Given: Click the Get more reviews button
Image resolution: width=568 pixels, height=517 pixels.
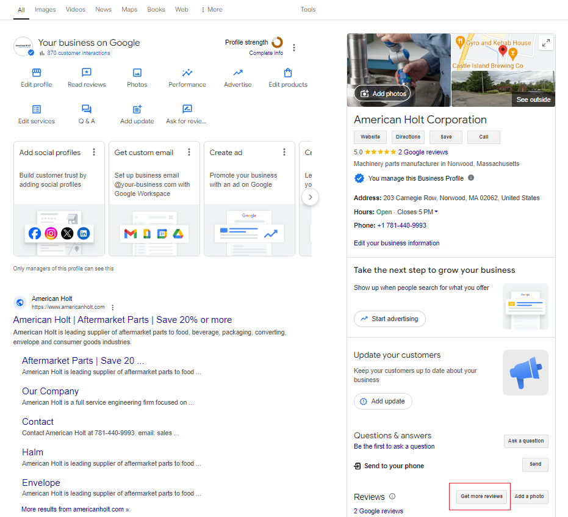Looking at the screenshot, I should 481,496.
